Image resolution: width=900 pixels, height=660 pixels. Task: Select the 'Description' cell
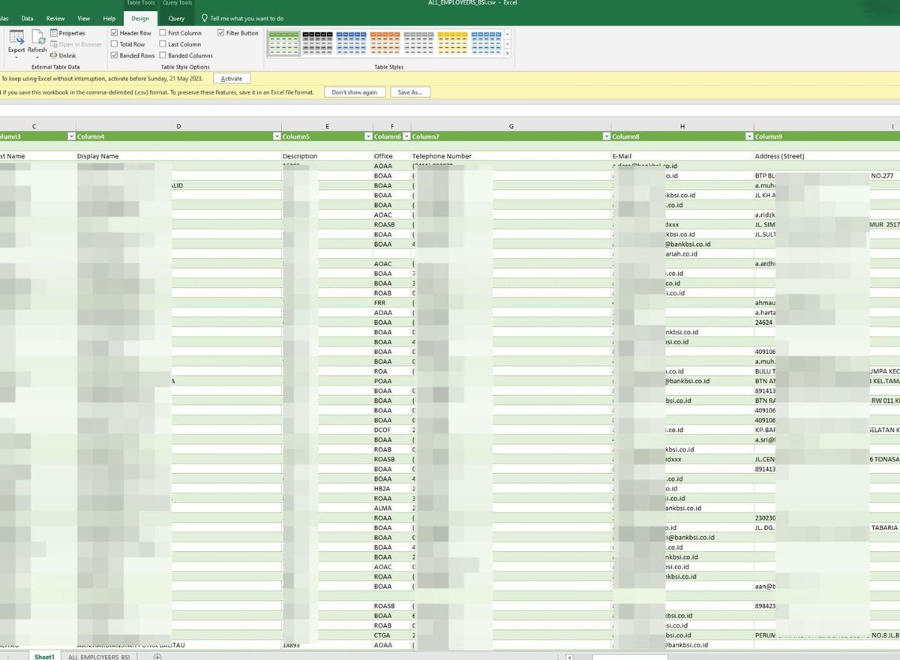327,156
